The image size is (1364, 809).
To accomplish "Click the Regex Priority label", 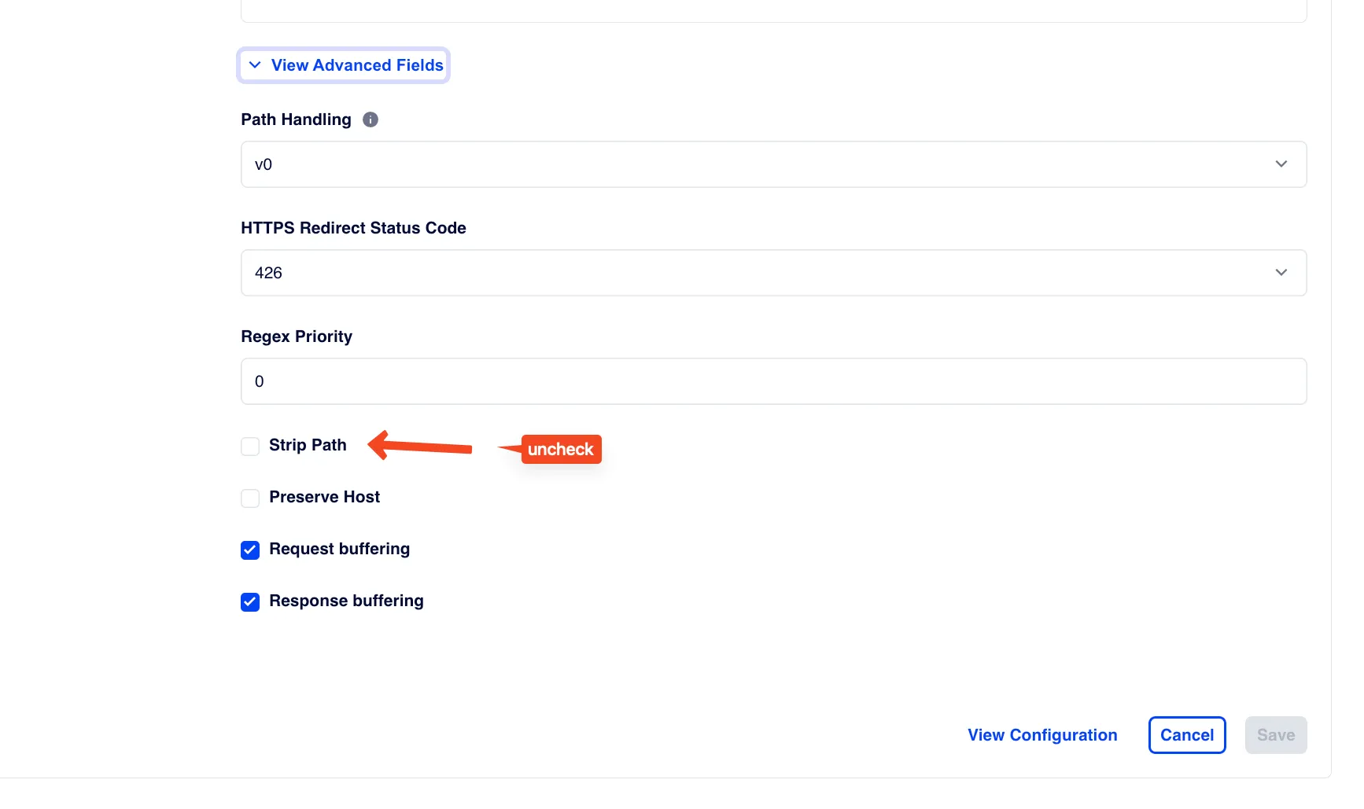I will 297,336.
